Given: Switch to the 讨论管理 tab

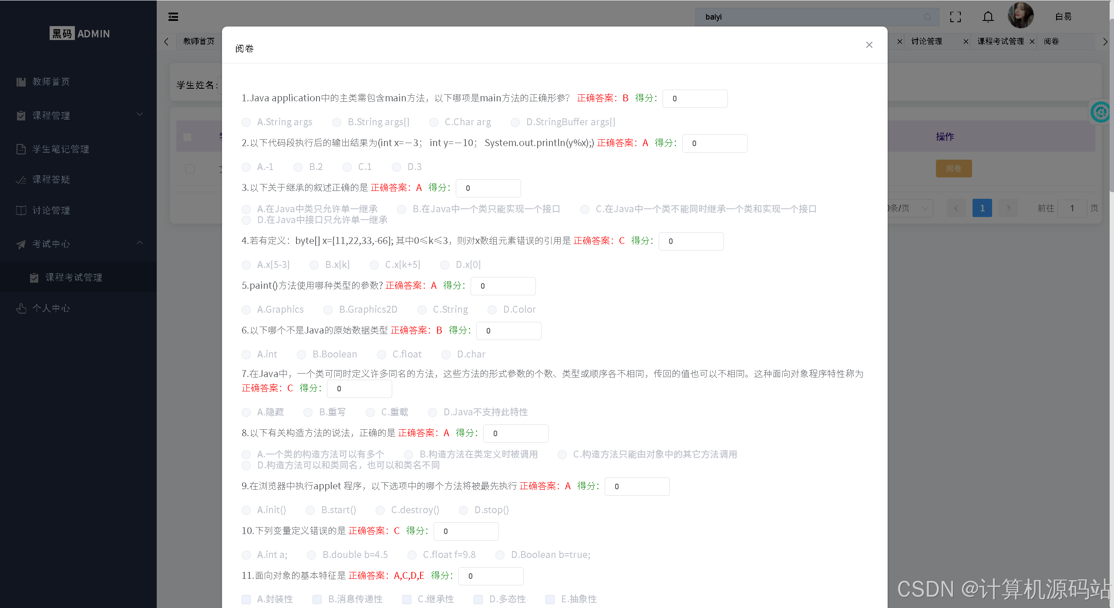Looking at the screenshot, I should click(x=927, y=41).
